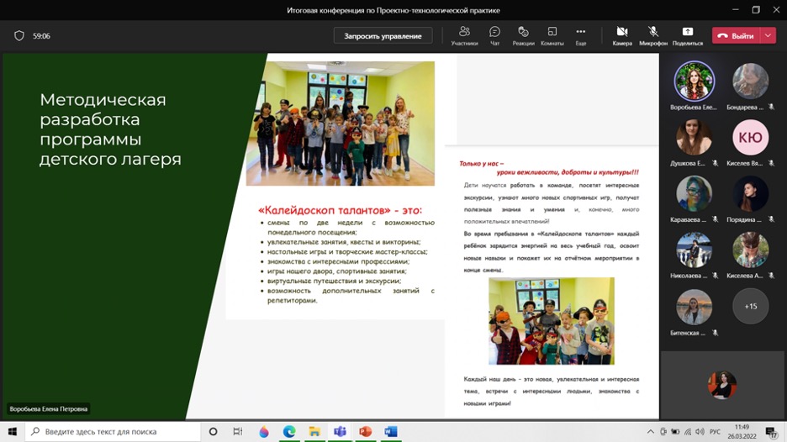The image size is (787, 442).
Task: Open Word from the taskbar
Action: [390, 432]
